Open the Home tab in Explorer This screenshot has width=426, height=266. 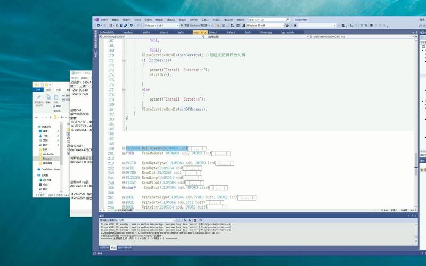(48, 90)
